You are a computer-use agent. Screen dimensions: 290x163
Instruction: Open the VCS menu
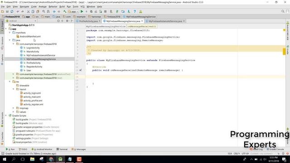[x=82, y=7]
